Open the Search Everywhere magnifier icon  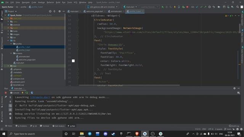[238, 7]
